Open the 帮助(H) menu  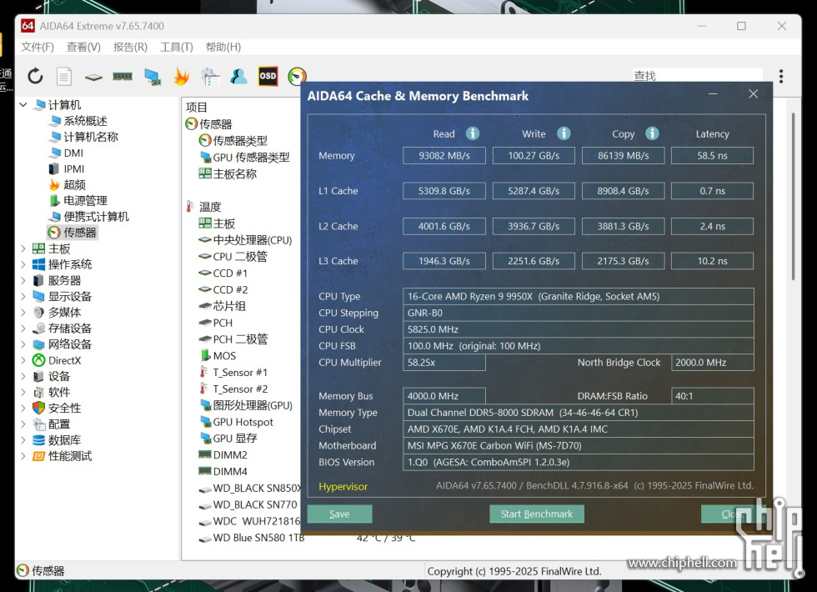[x=223, y=47]
